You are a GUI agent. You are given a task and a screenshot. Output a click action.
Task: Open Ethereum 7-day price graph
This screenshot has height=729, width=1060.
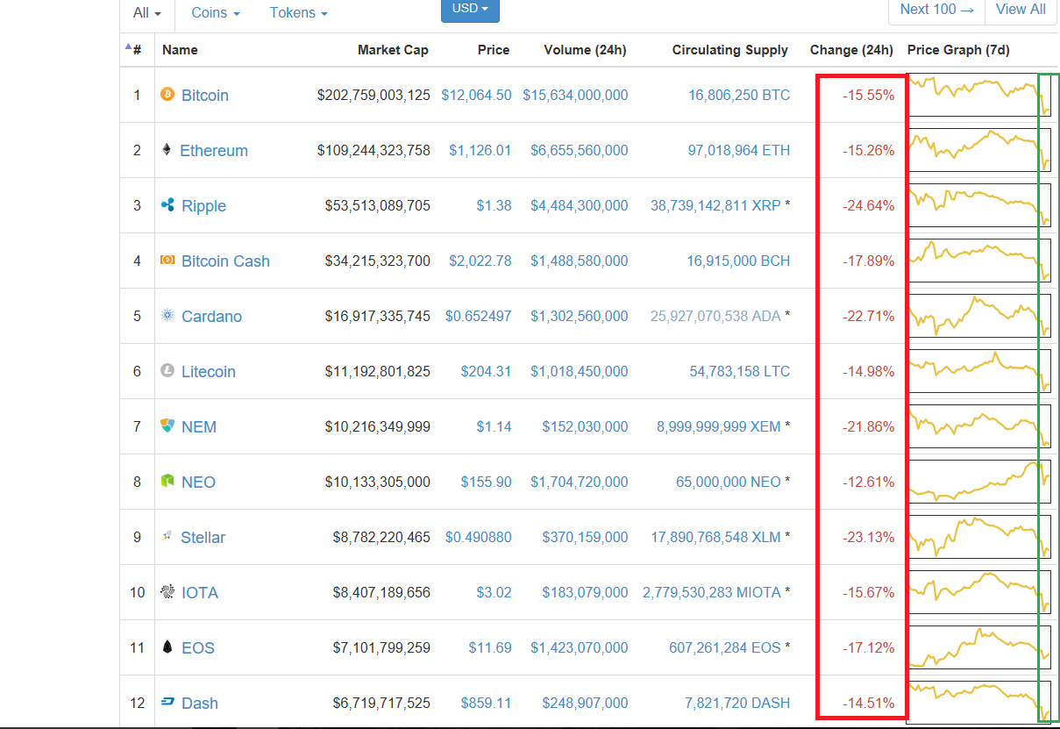978,150
